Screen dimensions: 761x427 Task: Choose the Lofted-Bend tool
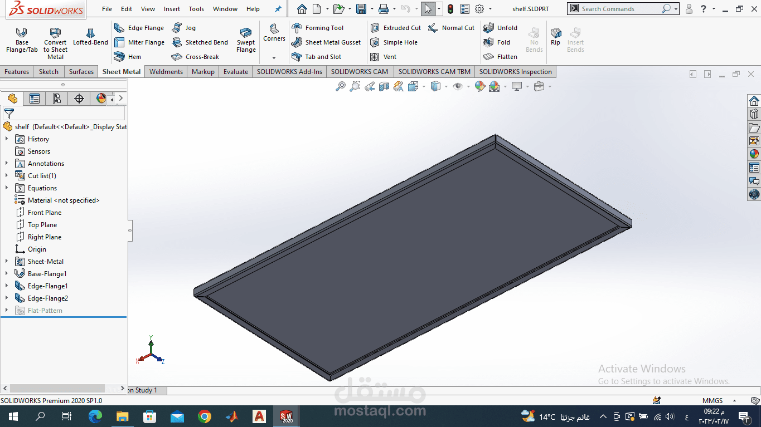pyautogui.click(x=90, y=37)
